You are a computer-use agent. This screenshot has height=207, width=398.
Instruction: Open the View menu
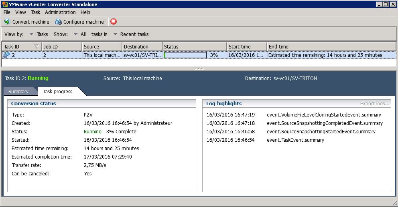tap(20, 12)
